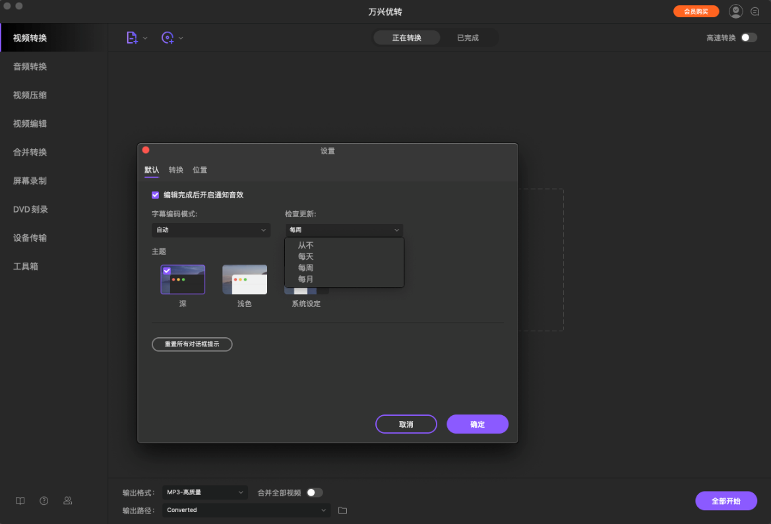Viewport: 771px width, 524px height.
Task: Confirm settings with the 确定 button
Action: tap(478, 424)
